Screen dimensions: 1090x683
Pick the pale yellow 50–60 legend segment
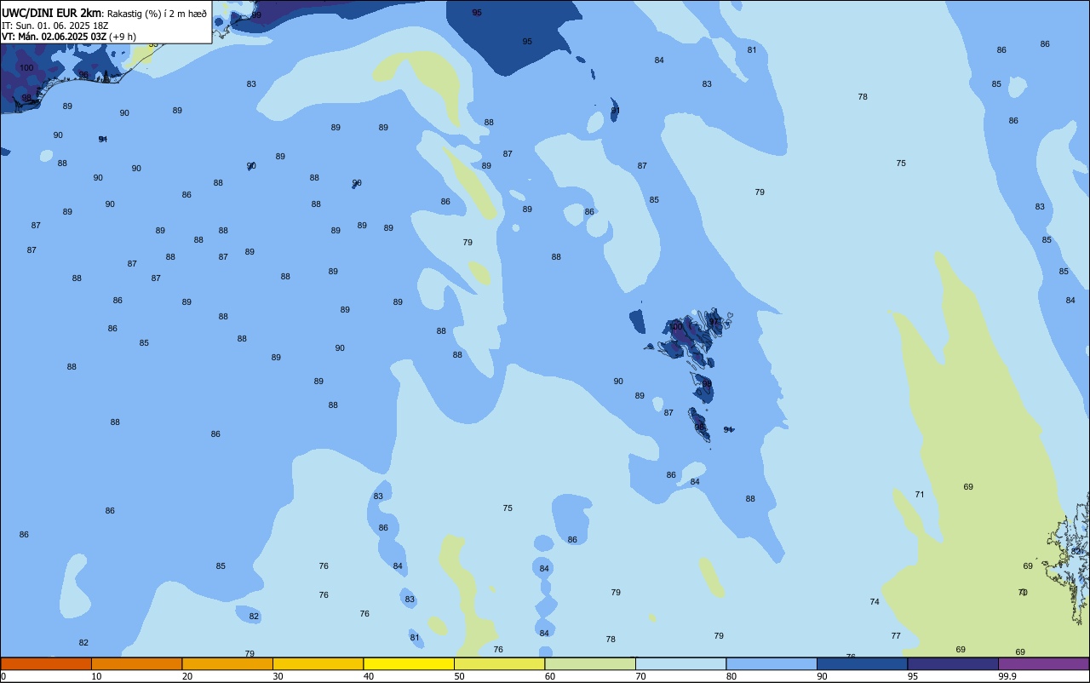499,663
